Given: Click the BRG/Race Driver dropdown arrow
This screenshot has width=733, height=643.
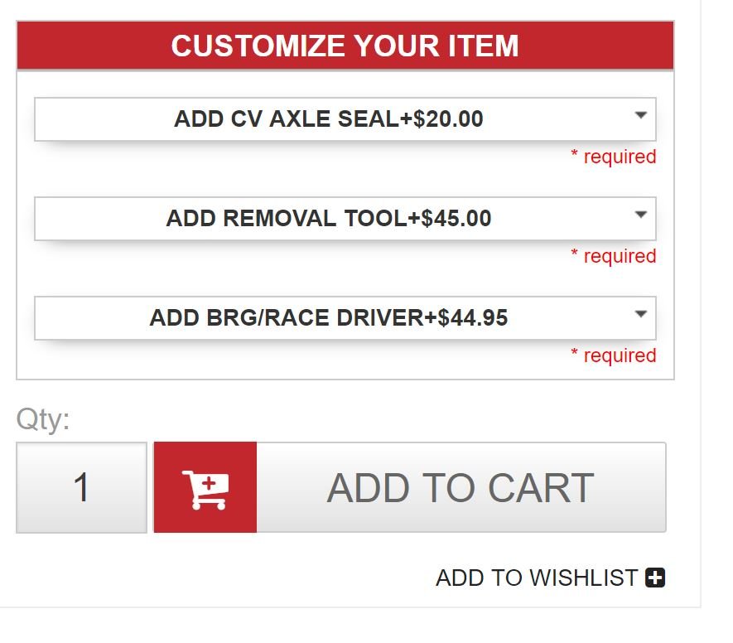Looking at the screenshot, I should (x=641, y=314).
